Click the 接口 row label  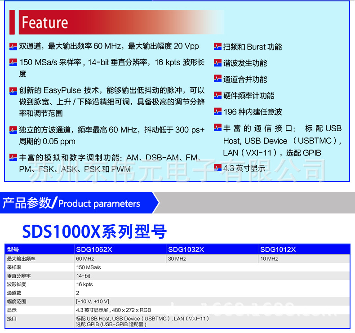(12, 319)
